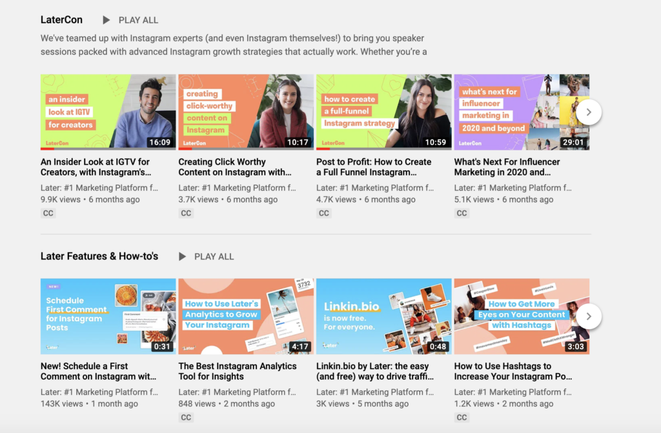Screen dimensions: 661x433
Task: Click '3.7K views • 6 months ago' text
Action: coord(228,199)
